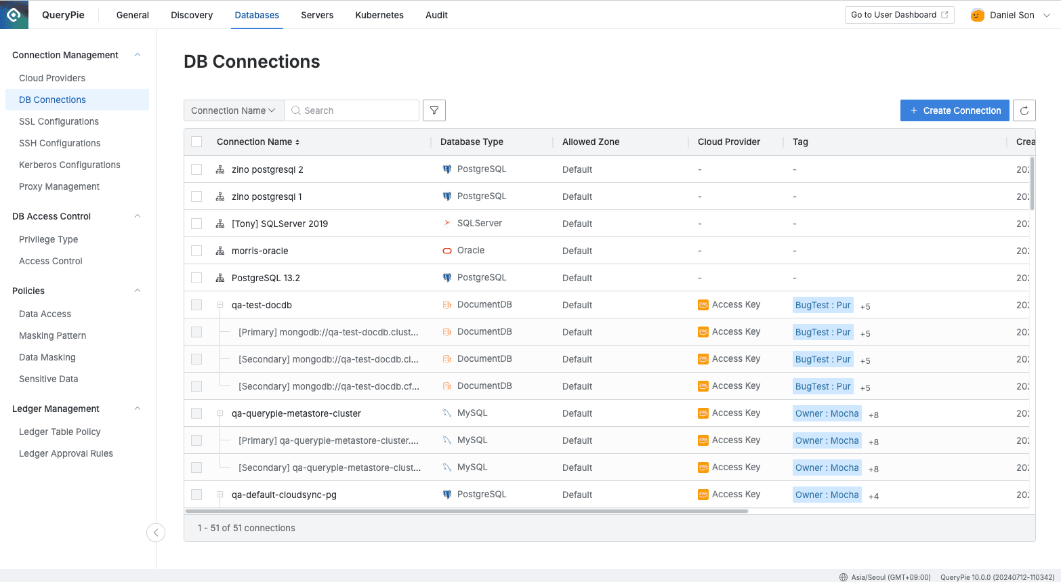Check the checkbox for morris-oracle

[196, 250]
